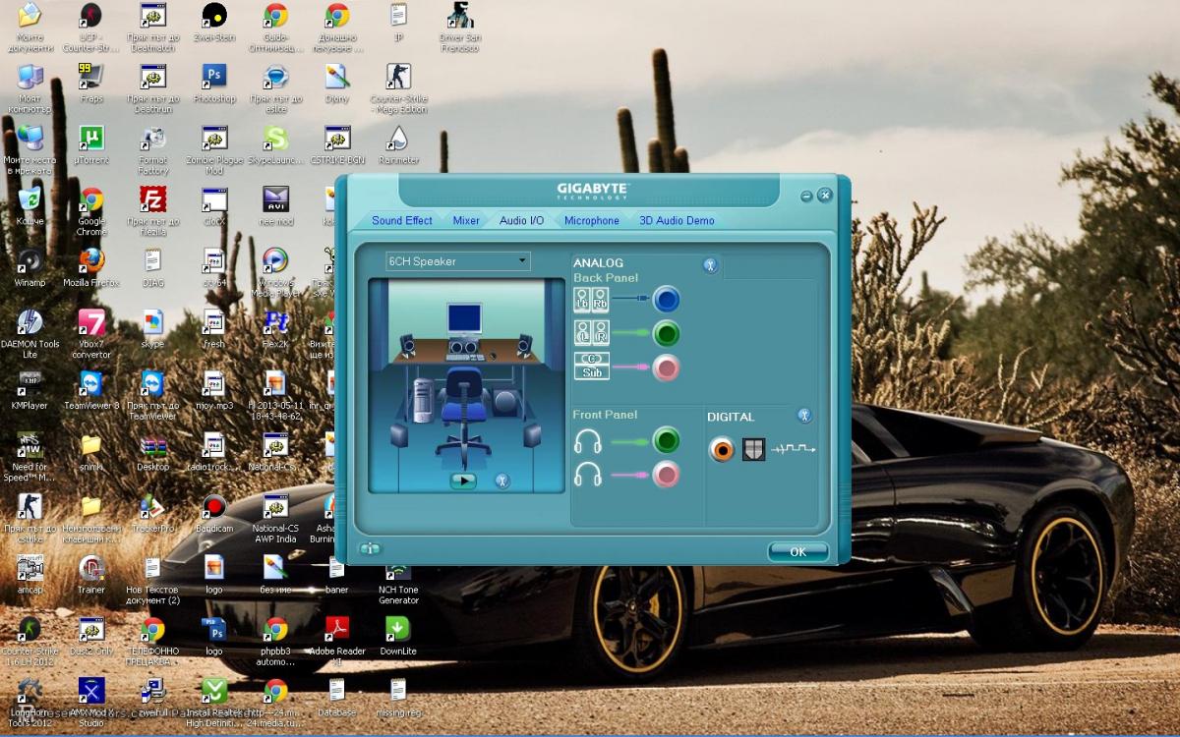Open the Microphone tab
The height and width of the screenshot is (737, 1180).
click(x=592, y=220)
